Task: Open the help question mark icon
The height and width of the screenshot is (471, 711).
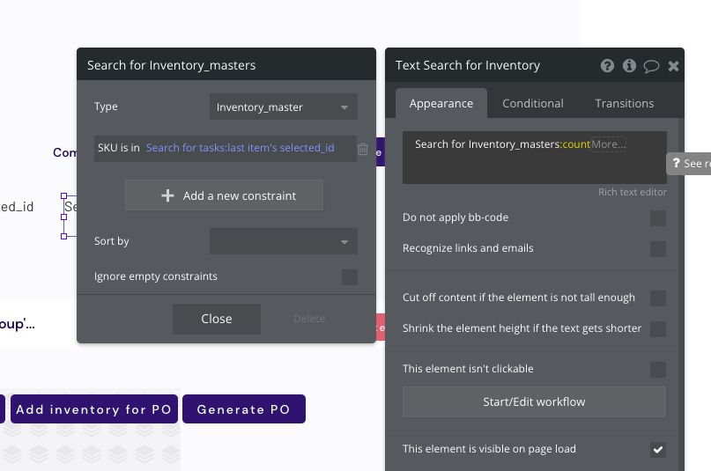Action: click(x=607, y=65)
